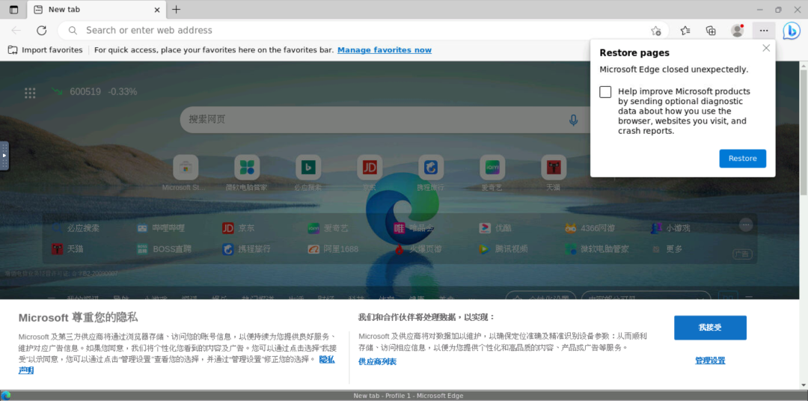Click 天猫 in the links list
Viewport: 808px width, 401px height.
click(67, 249)
